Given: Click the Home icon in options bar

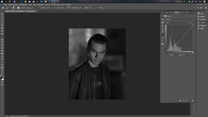Looking at the screenshot, I should click(3, 8).
